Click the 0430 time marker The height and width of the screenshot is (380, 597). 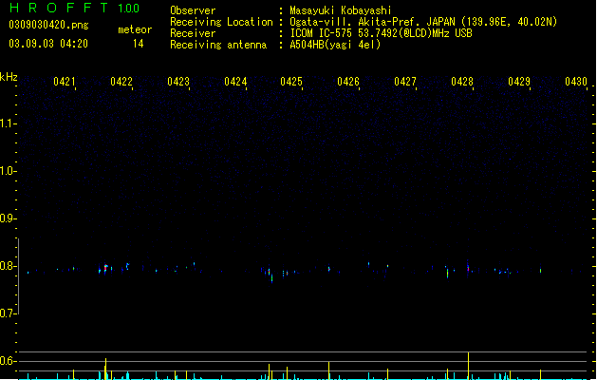(x=576, y=82)
